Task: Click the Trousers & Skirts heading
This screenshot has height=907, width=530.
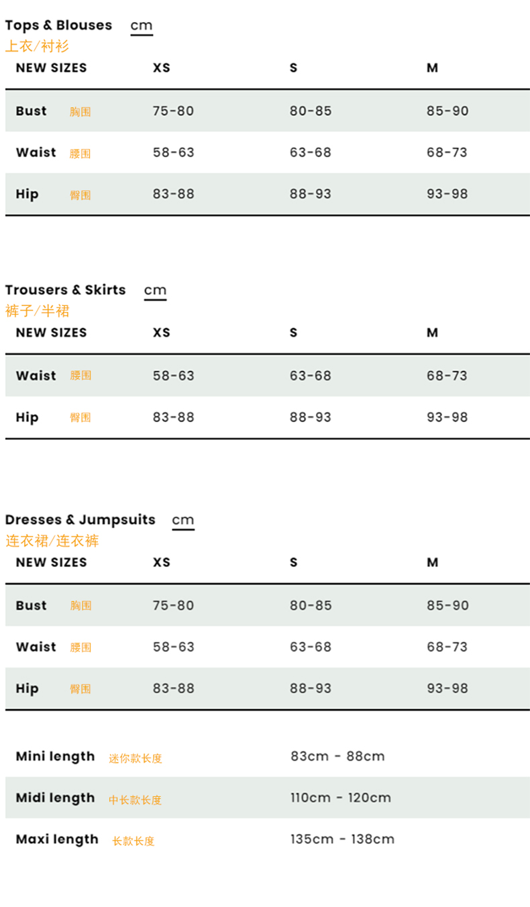Action: tap(65, 290)
